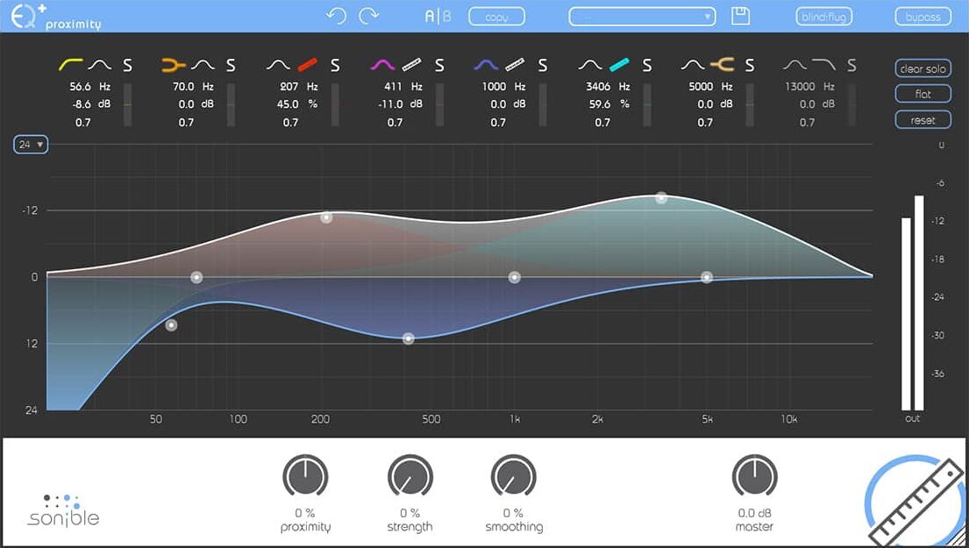Select orange filter icon of 5000 Hz band
Screen dimensions: 969x548
(722, 64)
